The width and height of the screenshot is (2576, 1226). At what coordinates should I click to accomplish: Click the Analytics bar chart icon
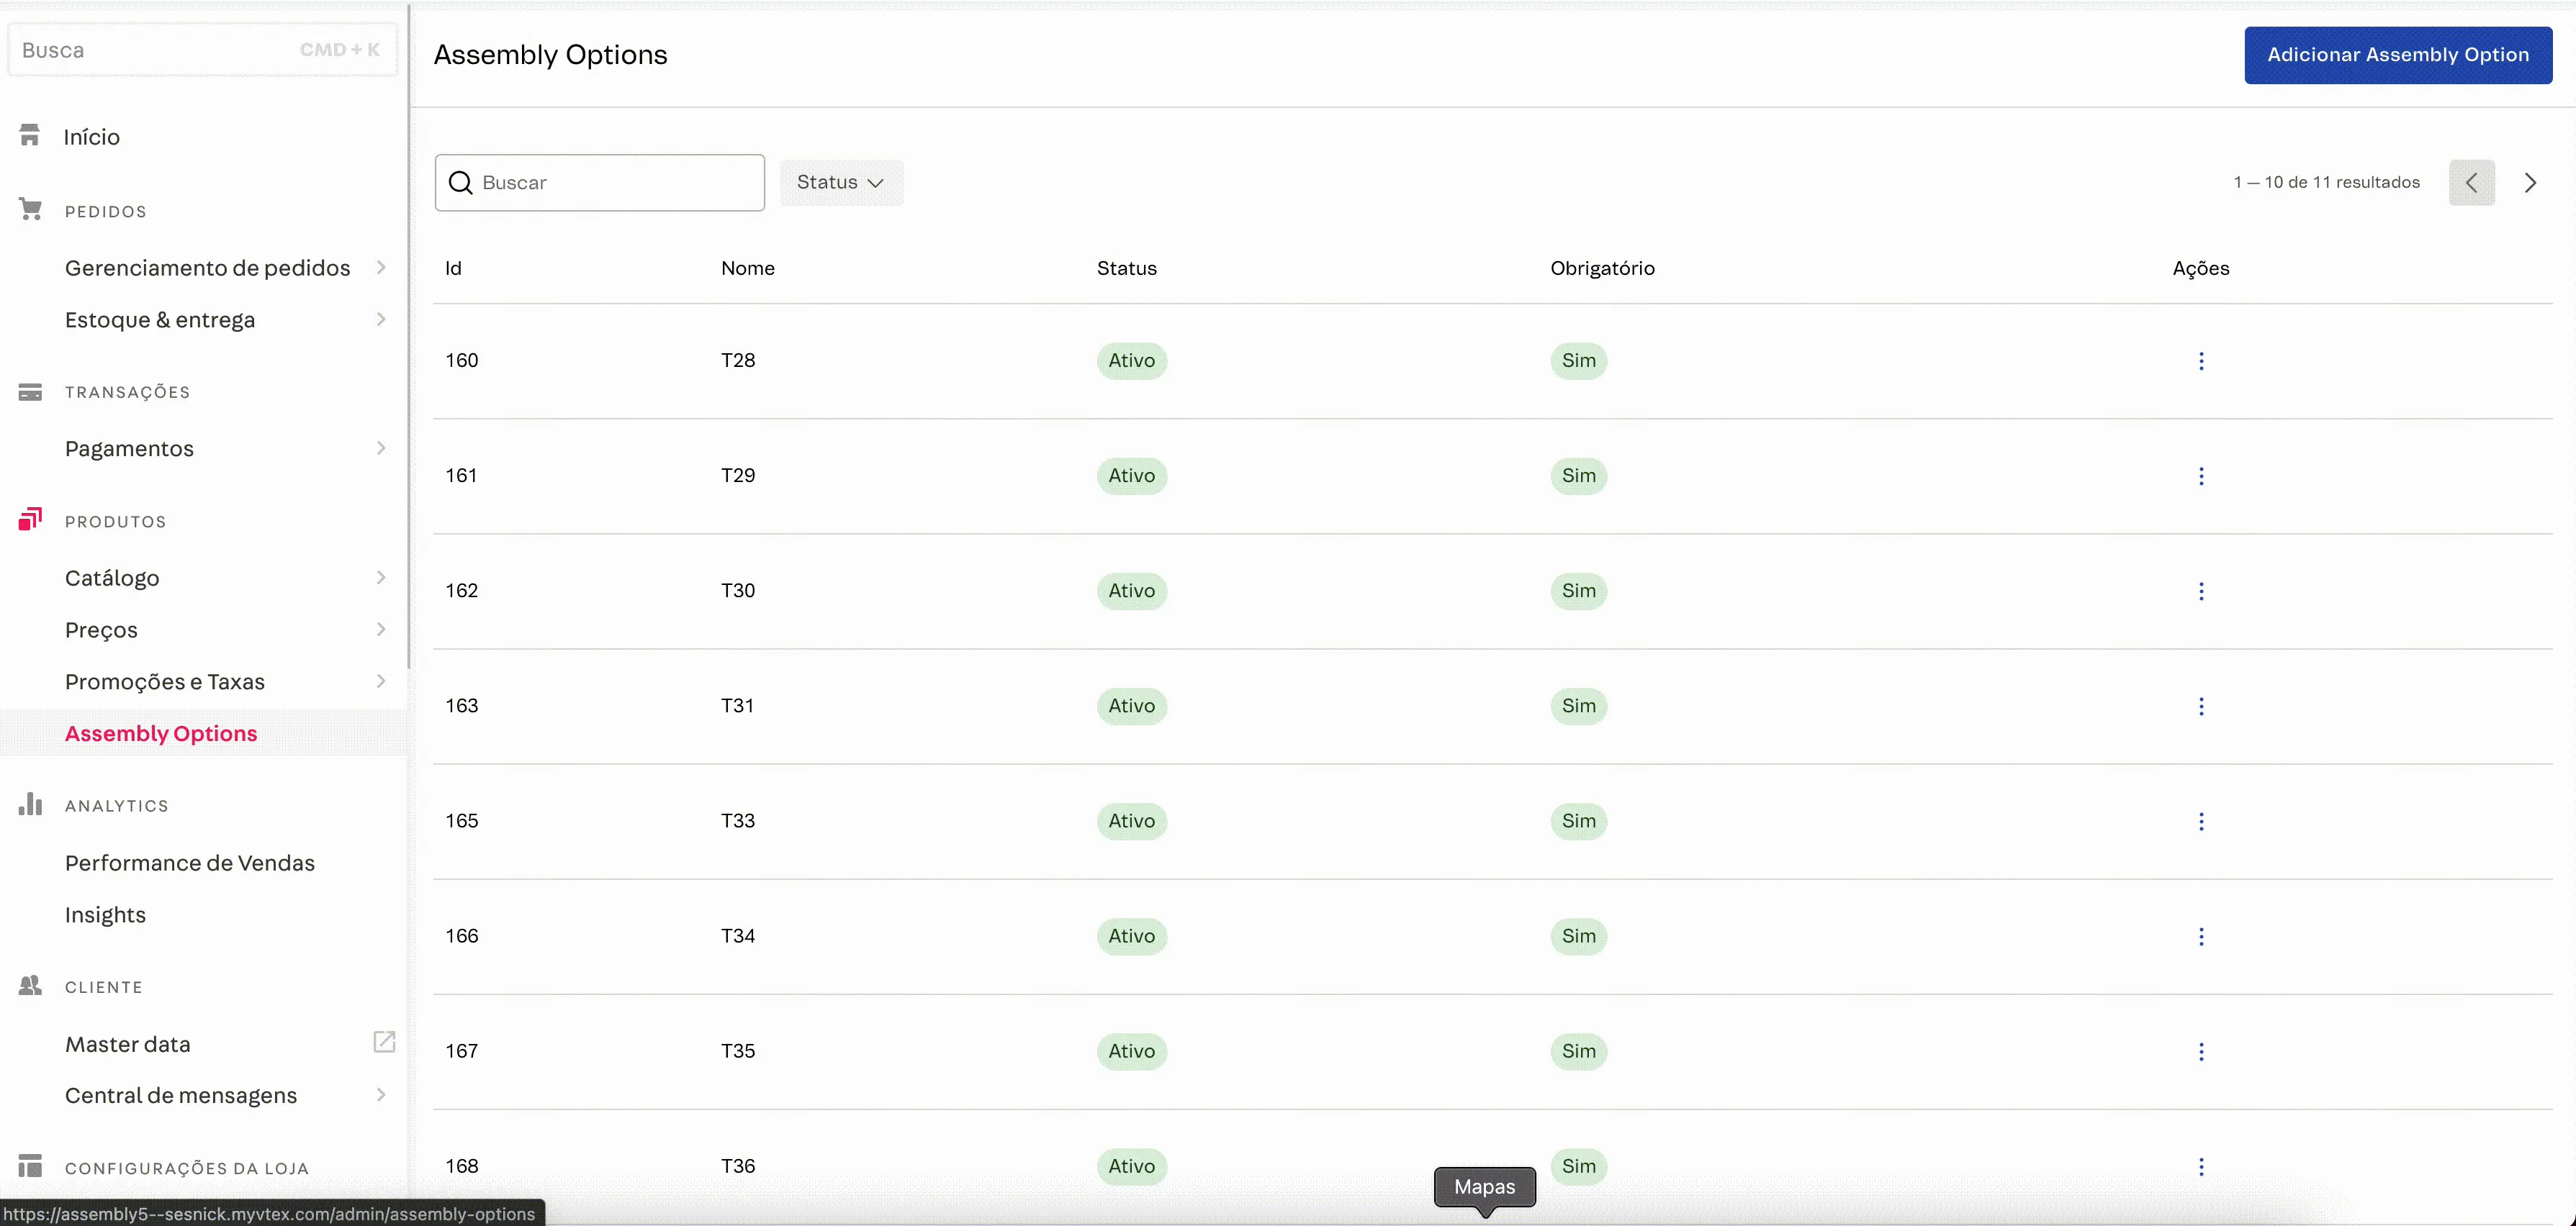(30, 804)
